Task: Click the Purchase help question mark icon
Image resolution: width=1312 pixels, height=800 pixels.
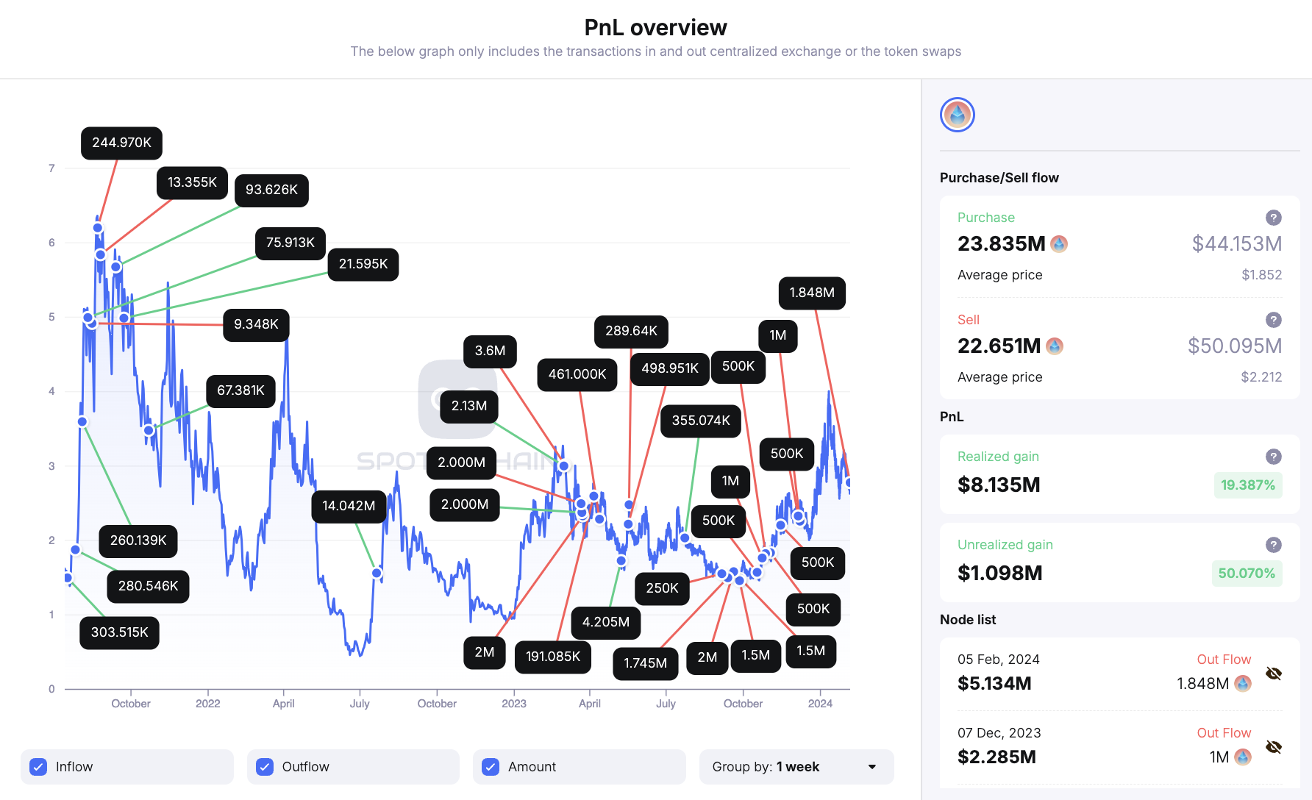Action: pyautogui.click(x=1273, y=218)
